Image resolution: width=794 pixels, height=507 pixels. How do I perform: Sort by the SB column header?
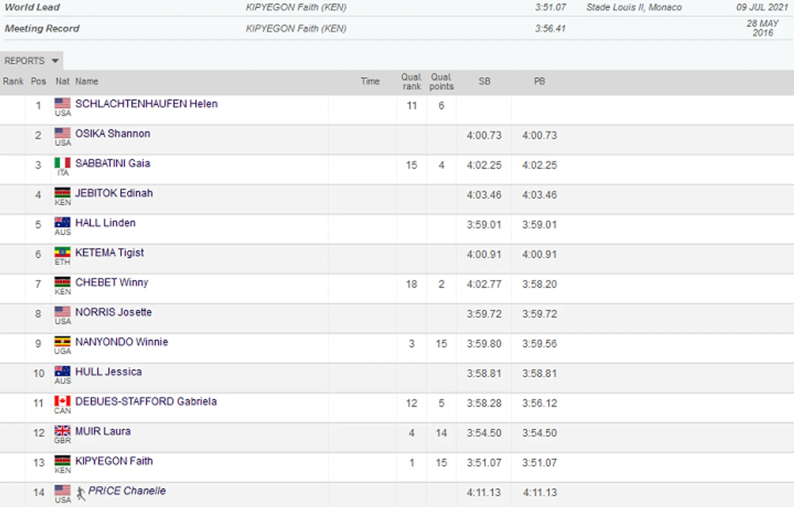(484, 82)
